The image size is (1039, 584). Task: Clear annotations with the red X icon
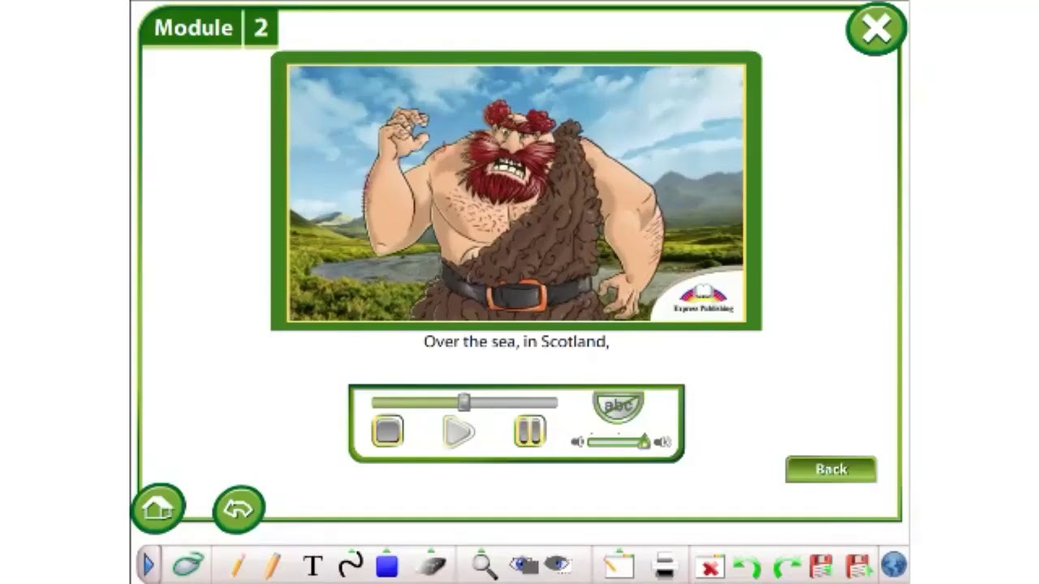(x=709, y=566)
